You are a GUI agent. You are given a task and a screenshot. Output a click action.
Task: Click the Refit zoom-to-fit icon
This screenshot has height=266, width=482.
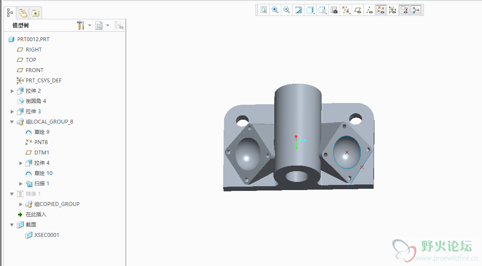click(264, 10)
